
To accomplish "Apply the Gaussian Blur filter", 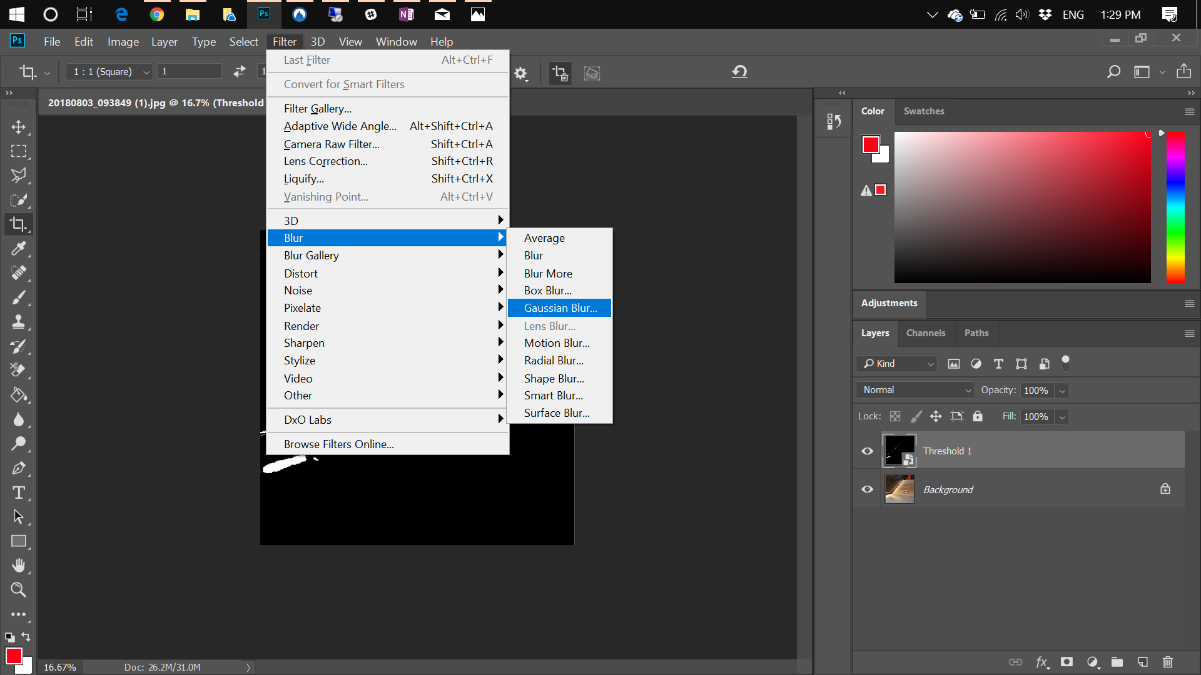I will click(x=559, y=307).
